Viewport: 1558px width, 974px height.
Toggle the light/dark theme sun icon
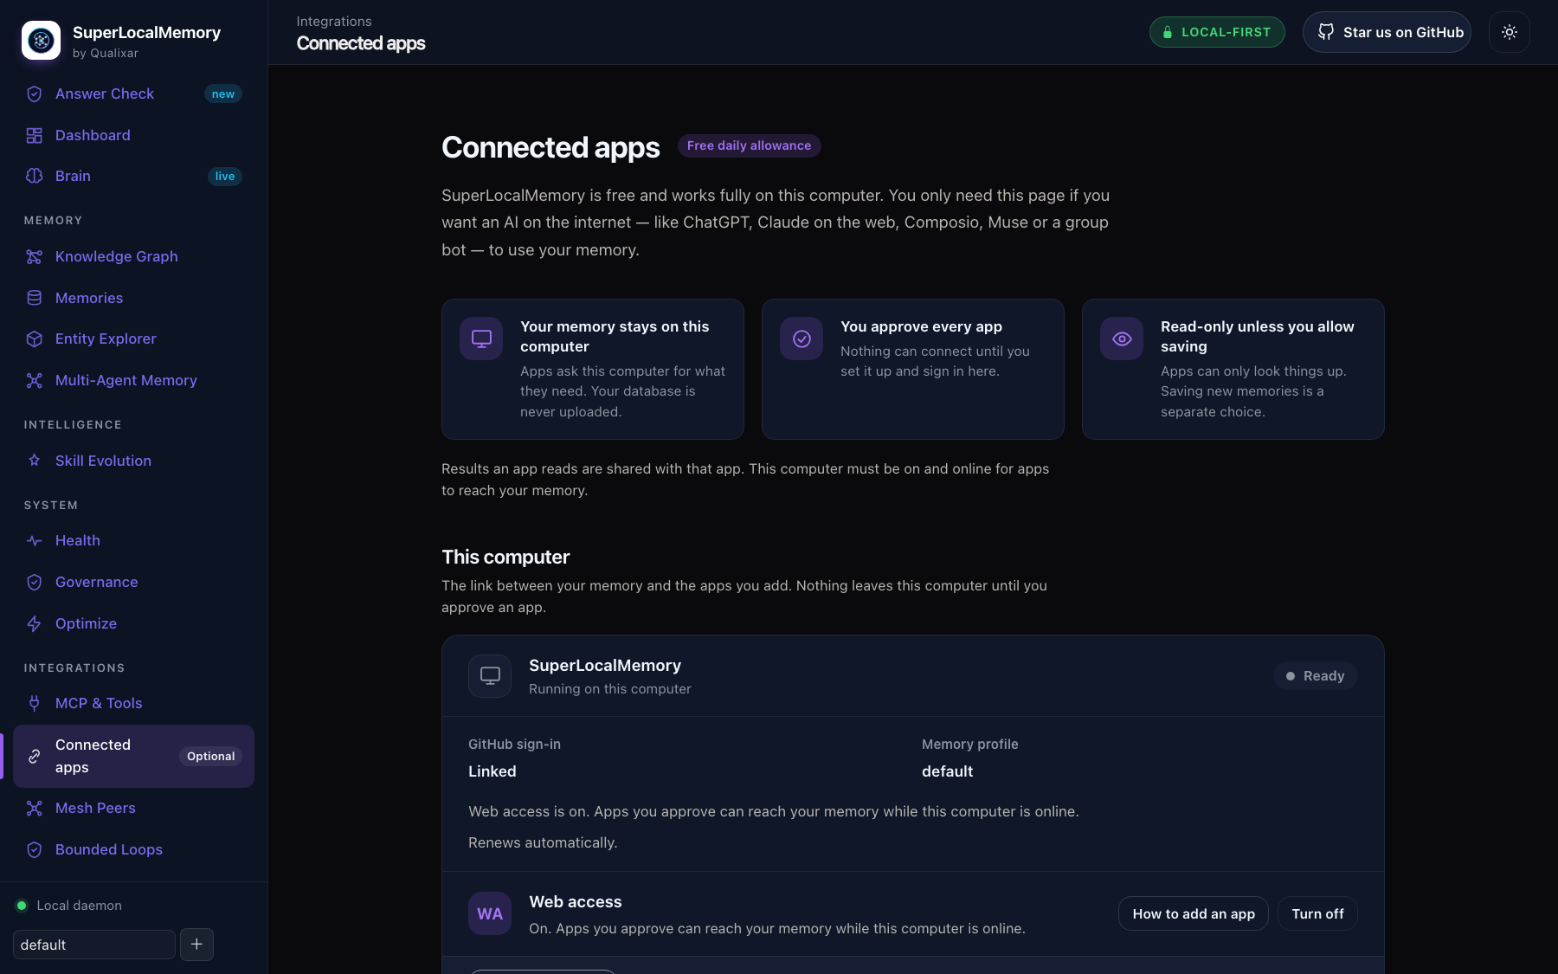[x=1510, y=32]
